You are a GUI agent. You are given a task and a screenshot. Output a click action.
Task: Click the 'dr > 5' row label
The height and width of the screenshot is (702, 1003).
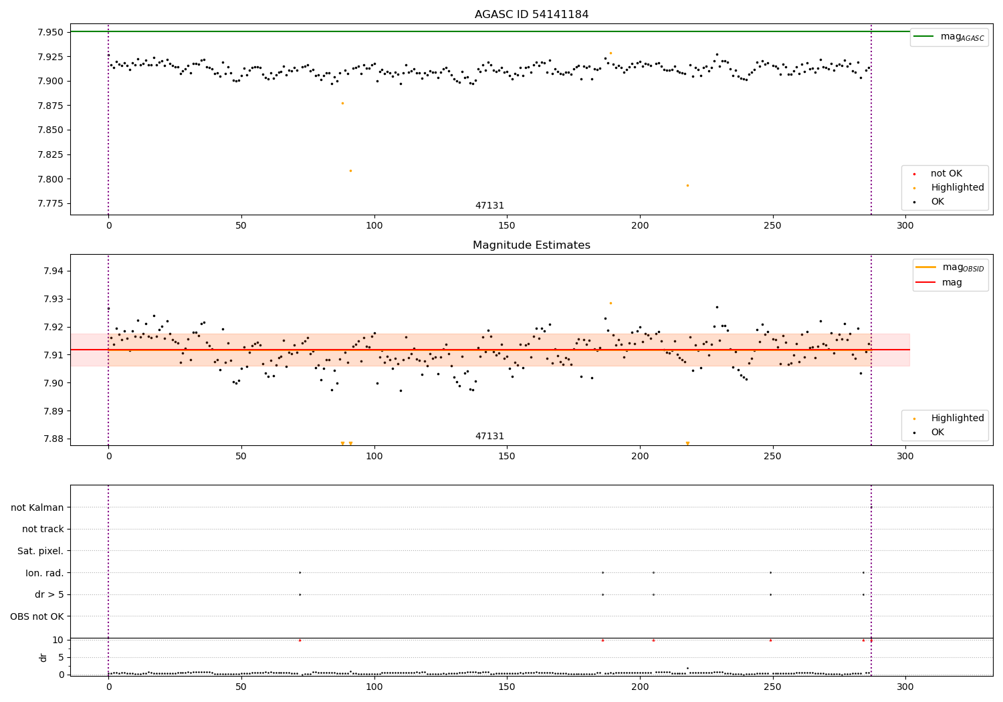pos(49,595)
